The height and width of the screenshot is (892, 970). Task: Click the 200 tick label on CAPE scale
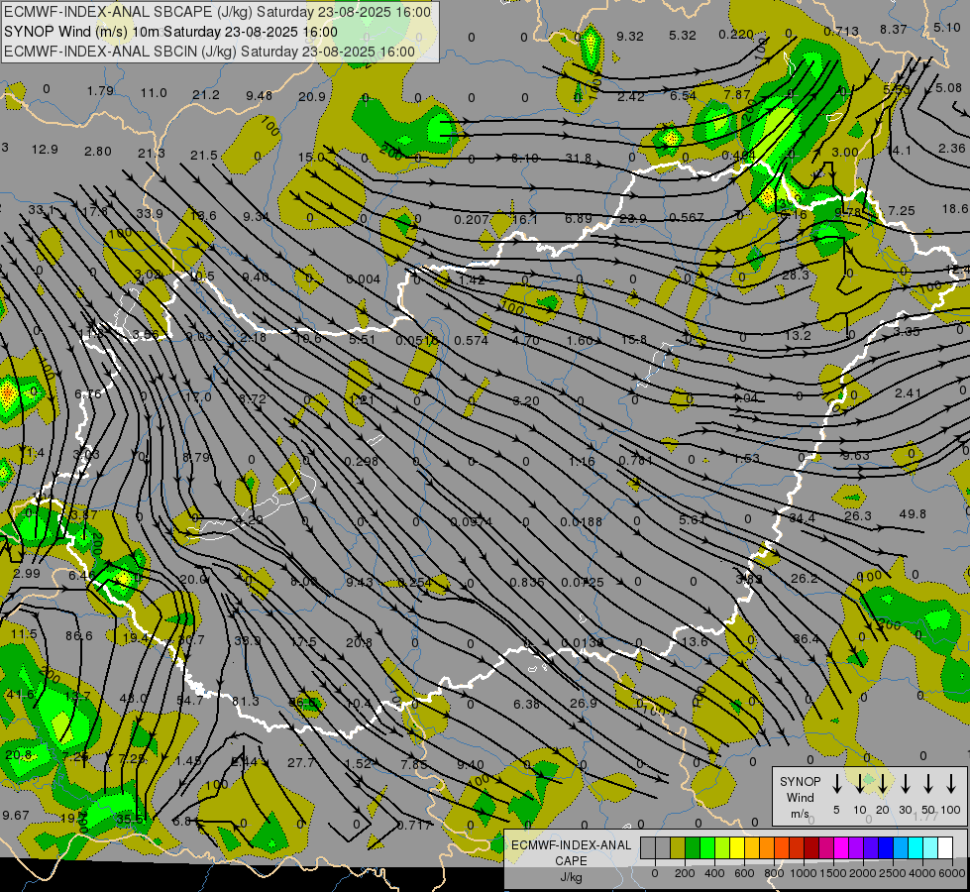685,873
